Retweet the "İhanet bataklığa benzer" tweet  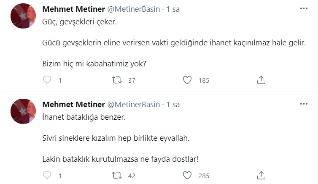pos(115,175)
